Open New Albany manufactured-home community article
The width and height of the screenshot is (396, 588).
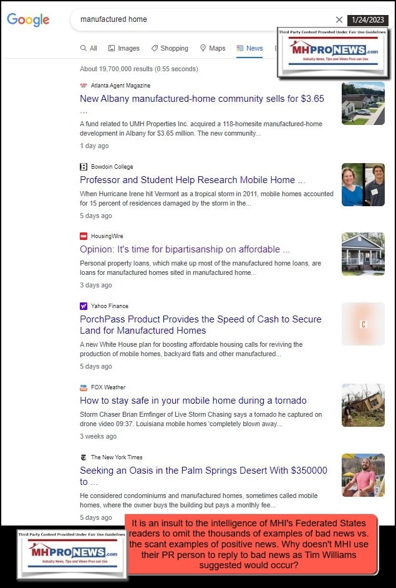coord(202,104)
